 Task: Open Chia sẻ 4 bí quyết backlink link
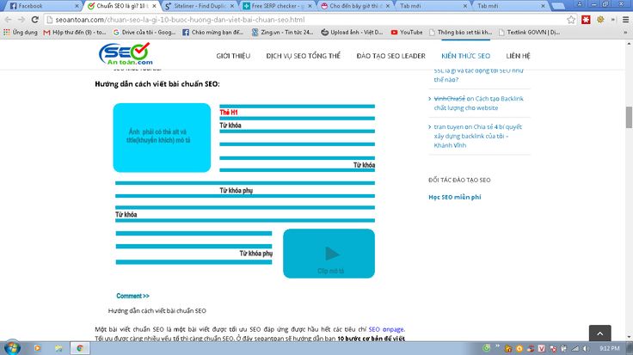click(x=477, y=136)
